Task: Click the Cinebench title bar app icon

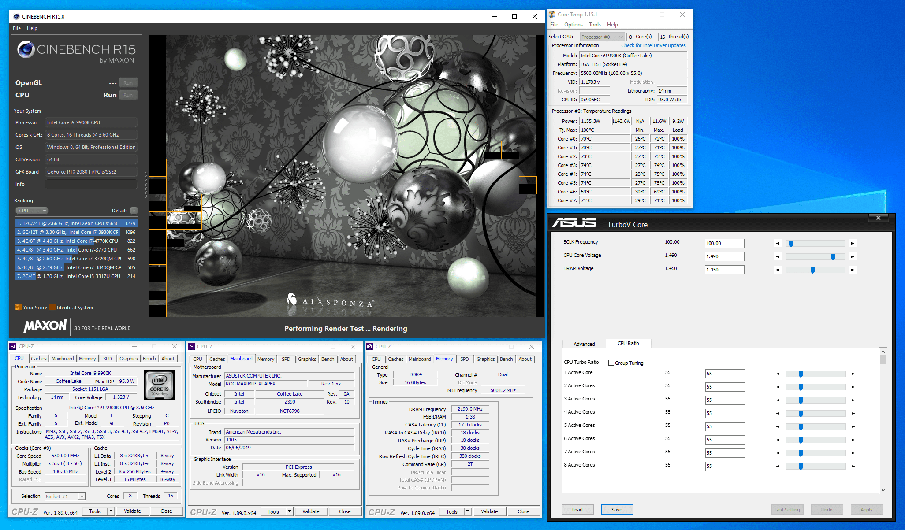Action: click(16, 16)
